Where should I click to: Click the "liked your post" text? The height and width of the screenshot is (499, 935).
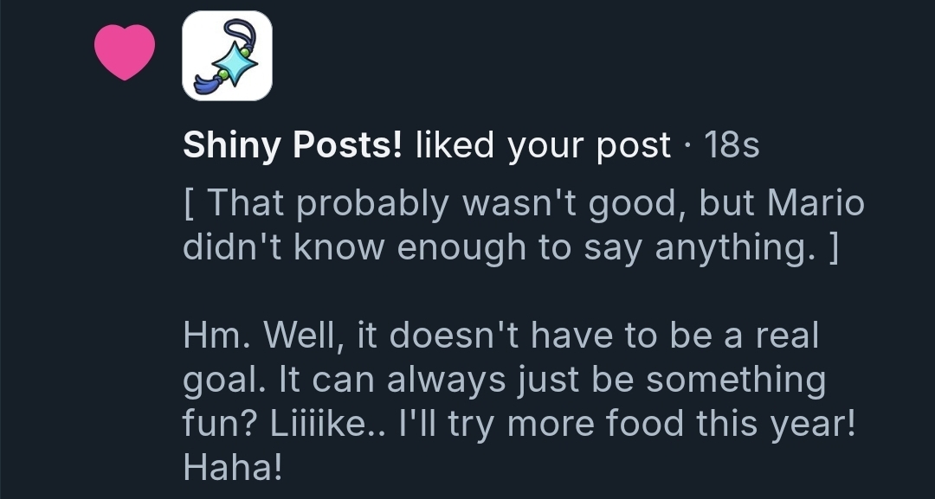(x=543, y=146)
